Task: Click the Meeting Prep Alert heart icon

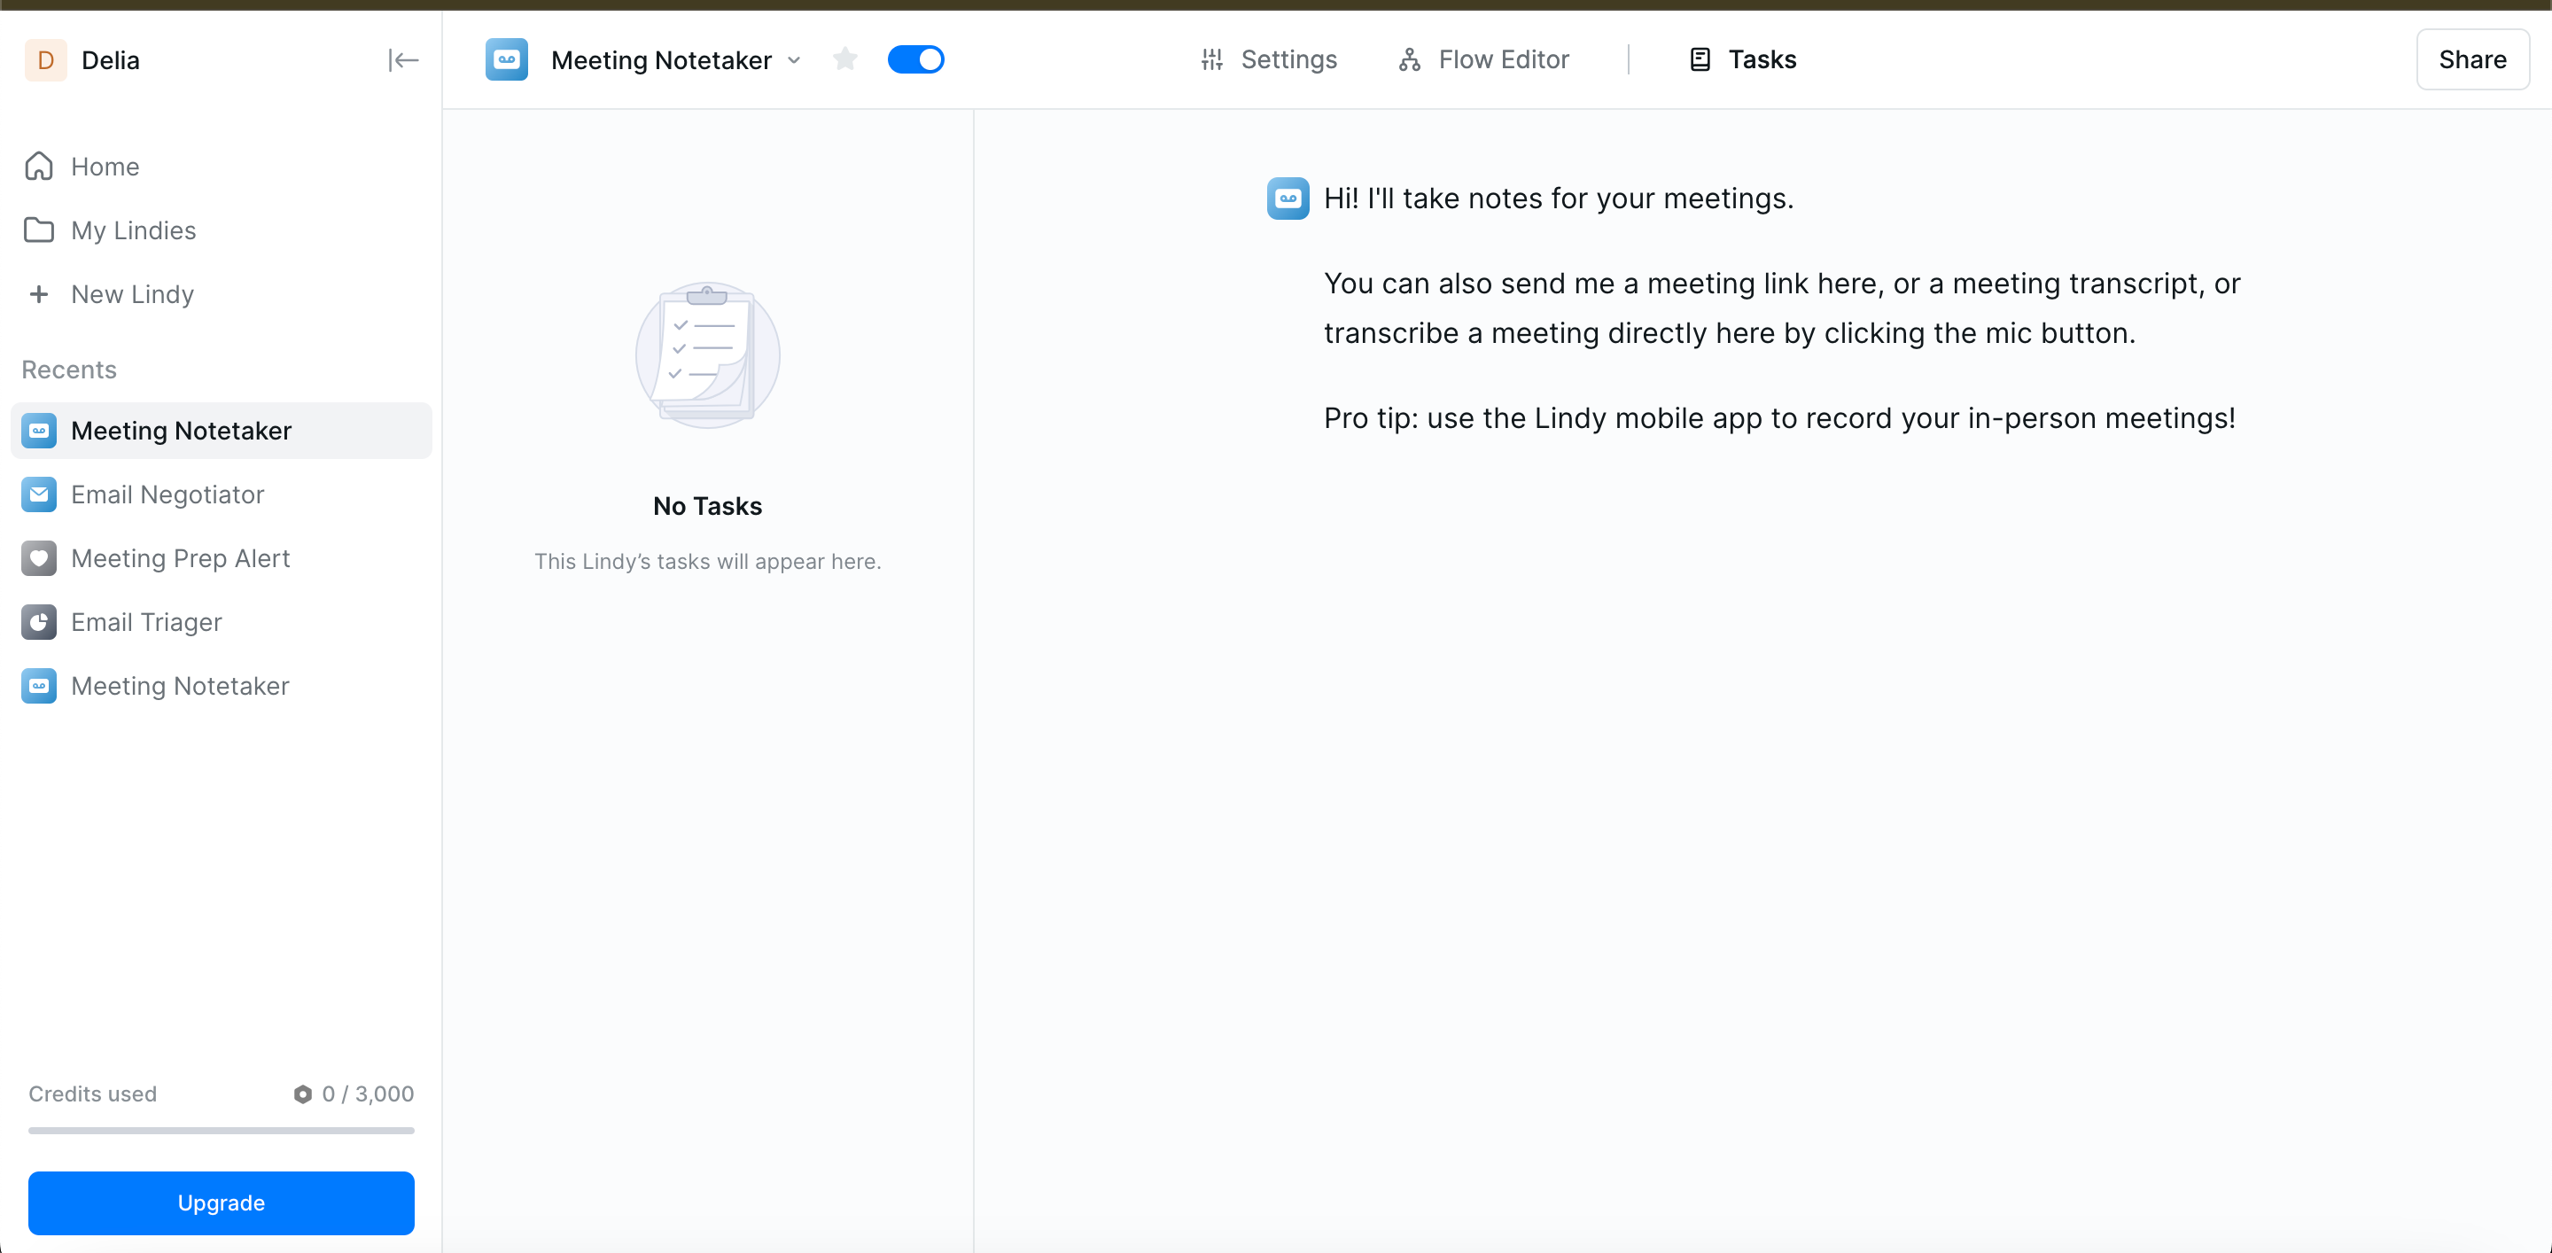Action: click(x=39, y=558)
